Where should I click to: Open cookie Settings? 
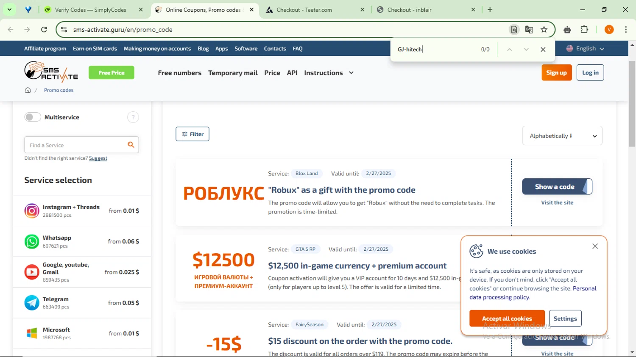(x=565, y=318)
